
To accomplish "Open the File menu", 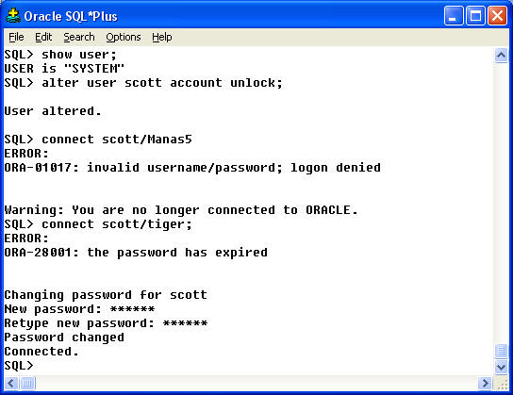I will (x=16, y=37).
